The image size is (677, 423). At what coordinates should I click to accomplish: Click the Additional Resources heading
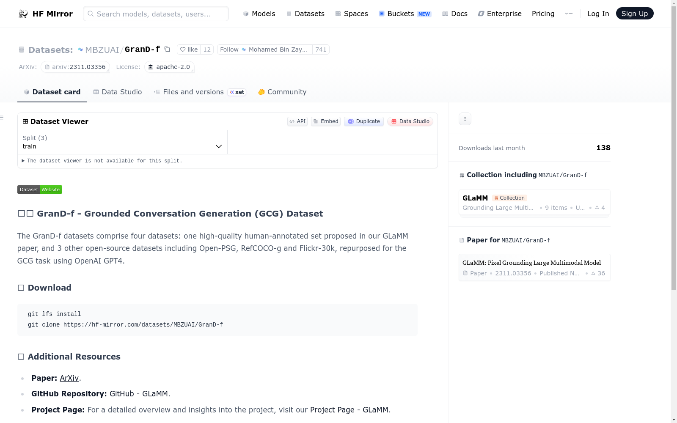(x=74, y=357)
